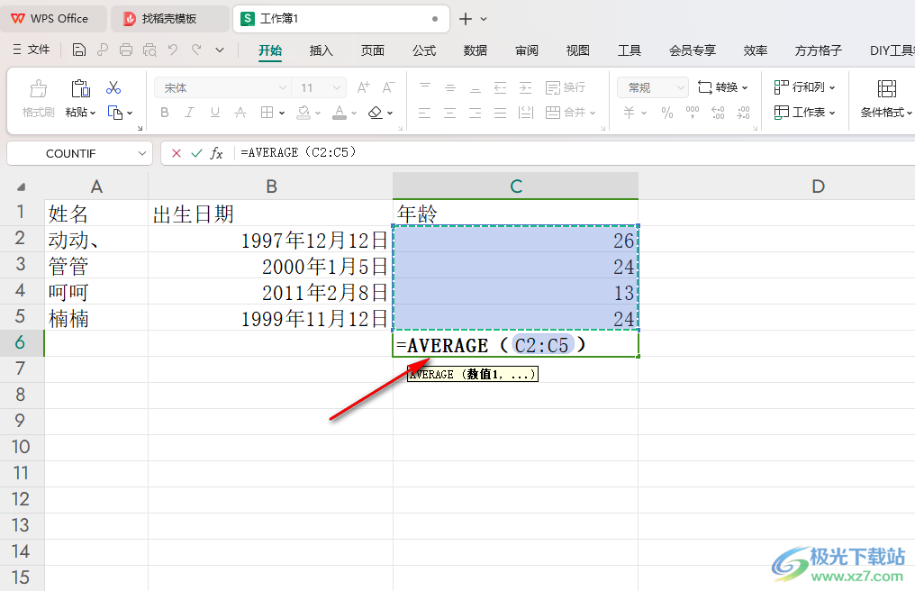Open Insert Function fx icon
915x591 pixels.
click(x=216, y=153)
